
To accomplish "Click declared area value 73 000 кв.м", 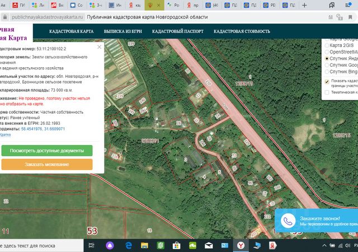I will pyautogui.click(x=62, y=90).
